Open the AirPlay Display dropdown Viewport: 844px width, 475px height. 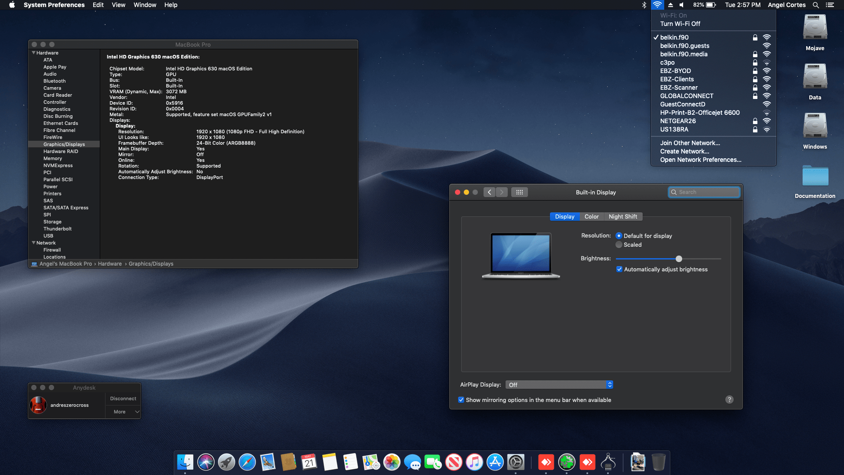coord(559,385)
